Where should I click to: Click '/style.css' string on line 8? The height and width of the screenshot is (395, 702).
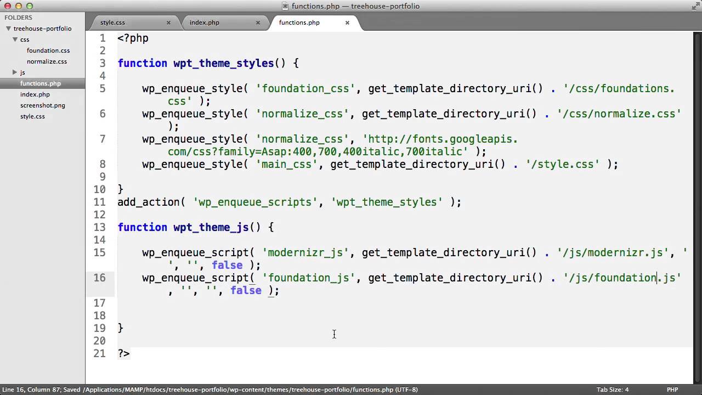point(563,164)
